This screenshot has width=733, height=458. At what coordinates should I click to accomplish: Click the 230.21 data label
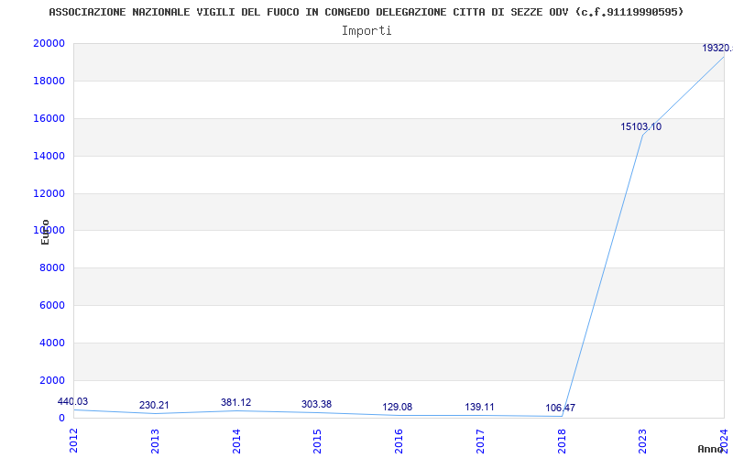[x=154, y=405]
